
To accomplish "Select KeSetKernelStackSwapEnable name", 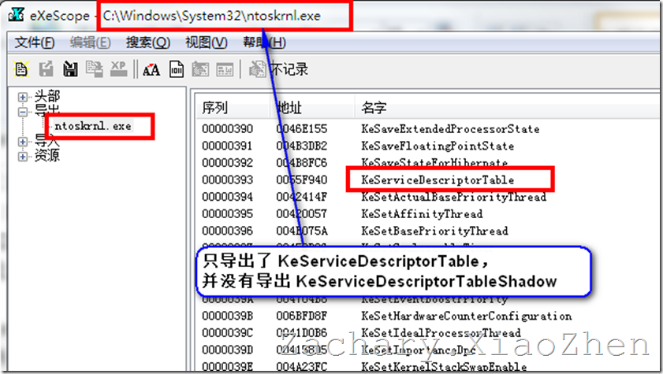I will click(x=444, y=366).
